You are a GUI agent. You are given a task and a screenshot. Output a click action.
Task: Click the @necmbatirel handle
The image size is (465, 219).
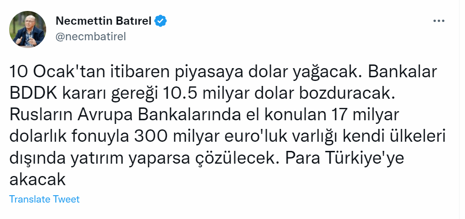click(x=91, y=37)
